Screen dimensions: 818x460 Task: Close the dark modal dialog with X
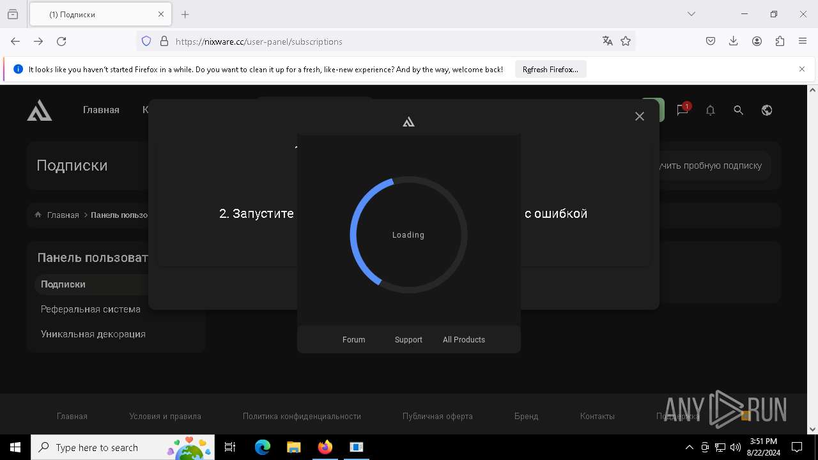pyautogui.click(x=640, y=116)
